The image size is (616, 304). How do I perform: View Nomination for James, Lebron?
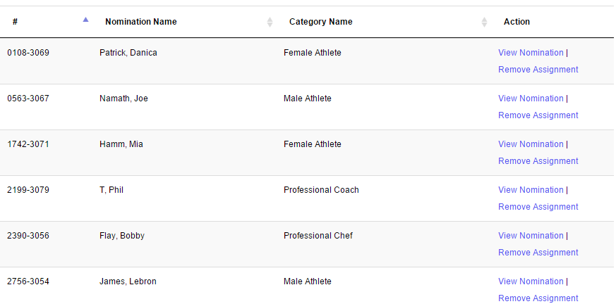[x=531, y=281]
